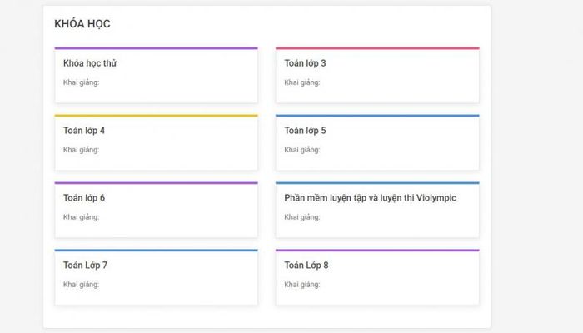Open the Khóa học thử course
Viewport: 583px width, 333px height.
(x=90, y=63)
